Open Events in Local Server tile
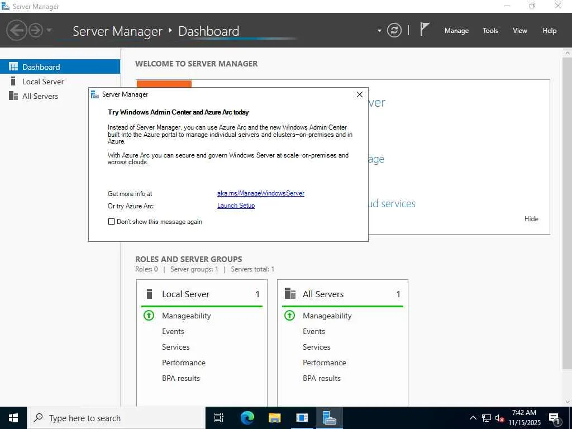The height and width of the screenshot is (429, 572). [x=173, y=331]
